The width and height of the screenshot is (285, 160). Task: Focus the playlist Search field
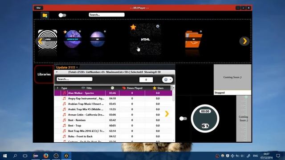pos(74,79)
